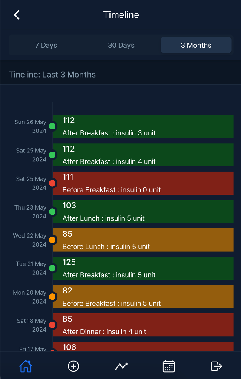Open the 85 Before Lunch entry
Viewport: 241px width, 379px height.
pyautogui.click(x=143, y=240)
